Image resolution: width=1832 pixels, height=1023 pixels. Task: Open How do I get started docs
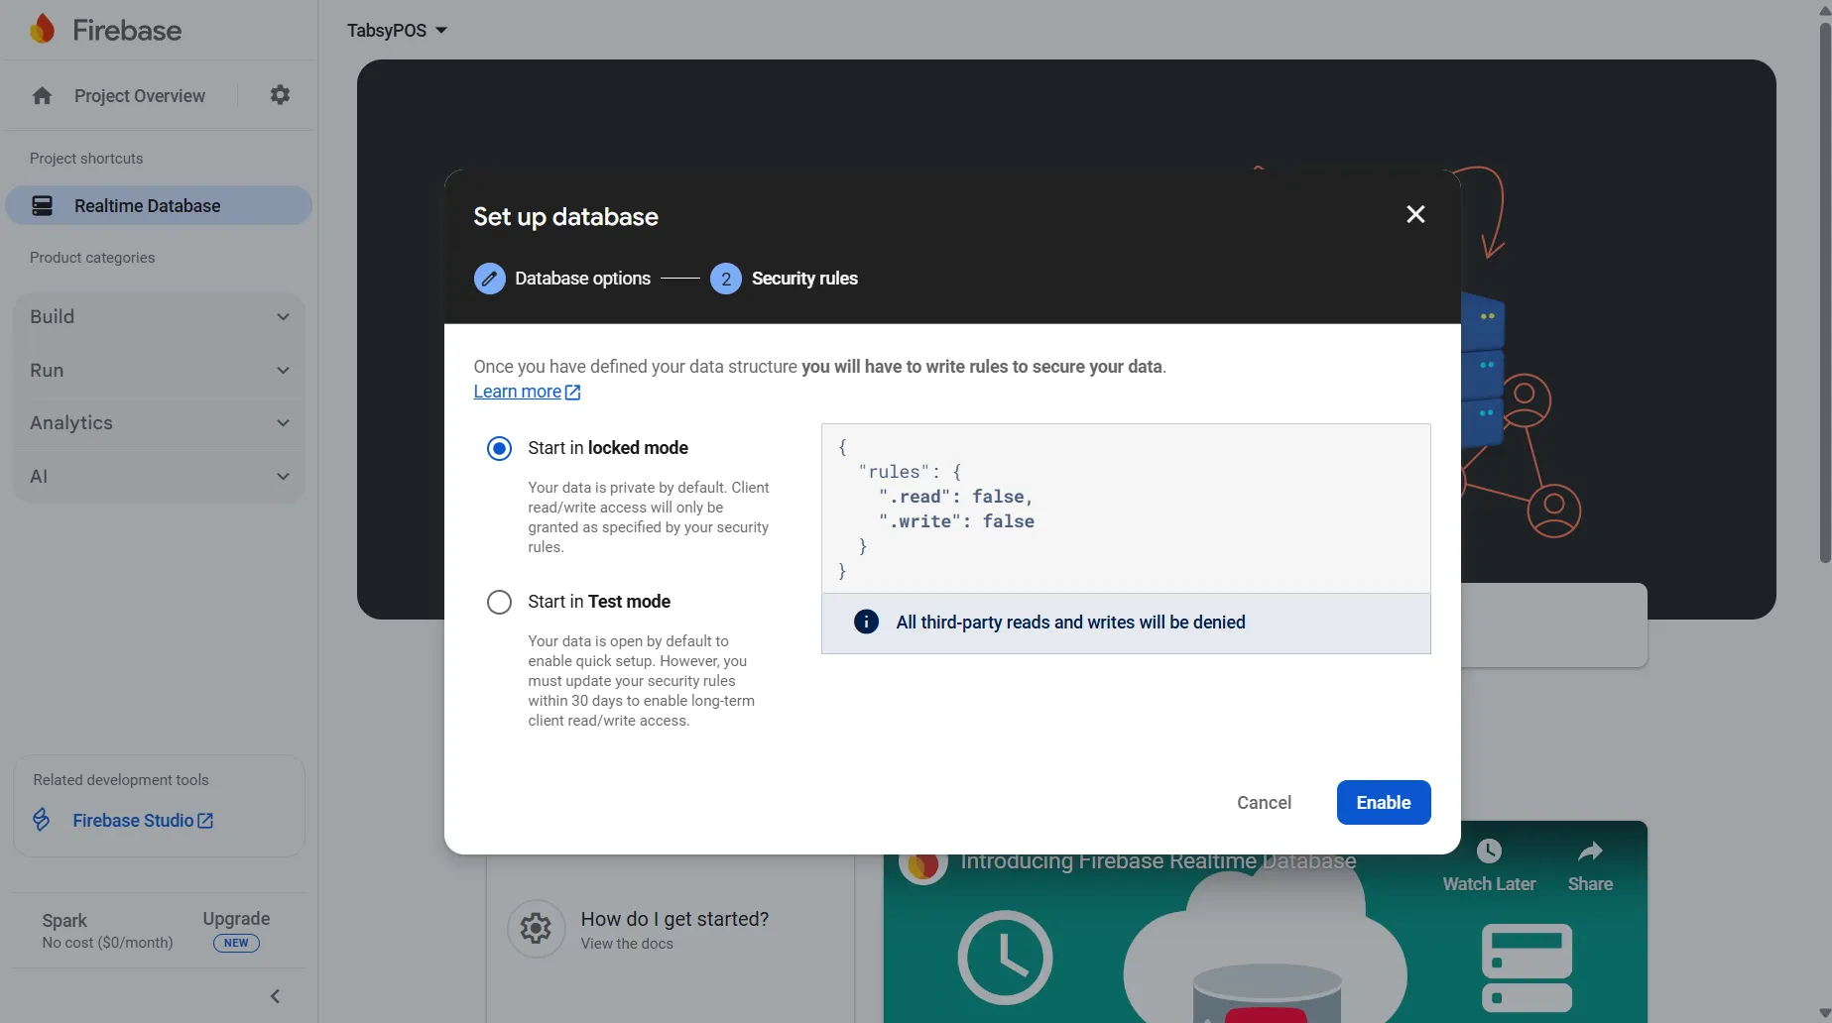pos(674,929)
